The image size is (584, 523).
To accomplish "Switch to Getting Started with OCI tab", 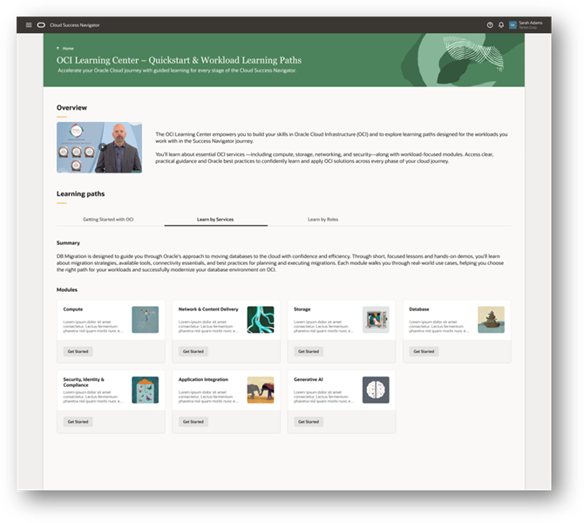I will (x=108, y=220).
